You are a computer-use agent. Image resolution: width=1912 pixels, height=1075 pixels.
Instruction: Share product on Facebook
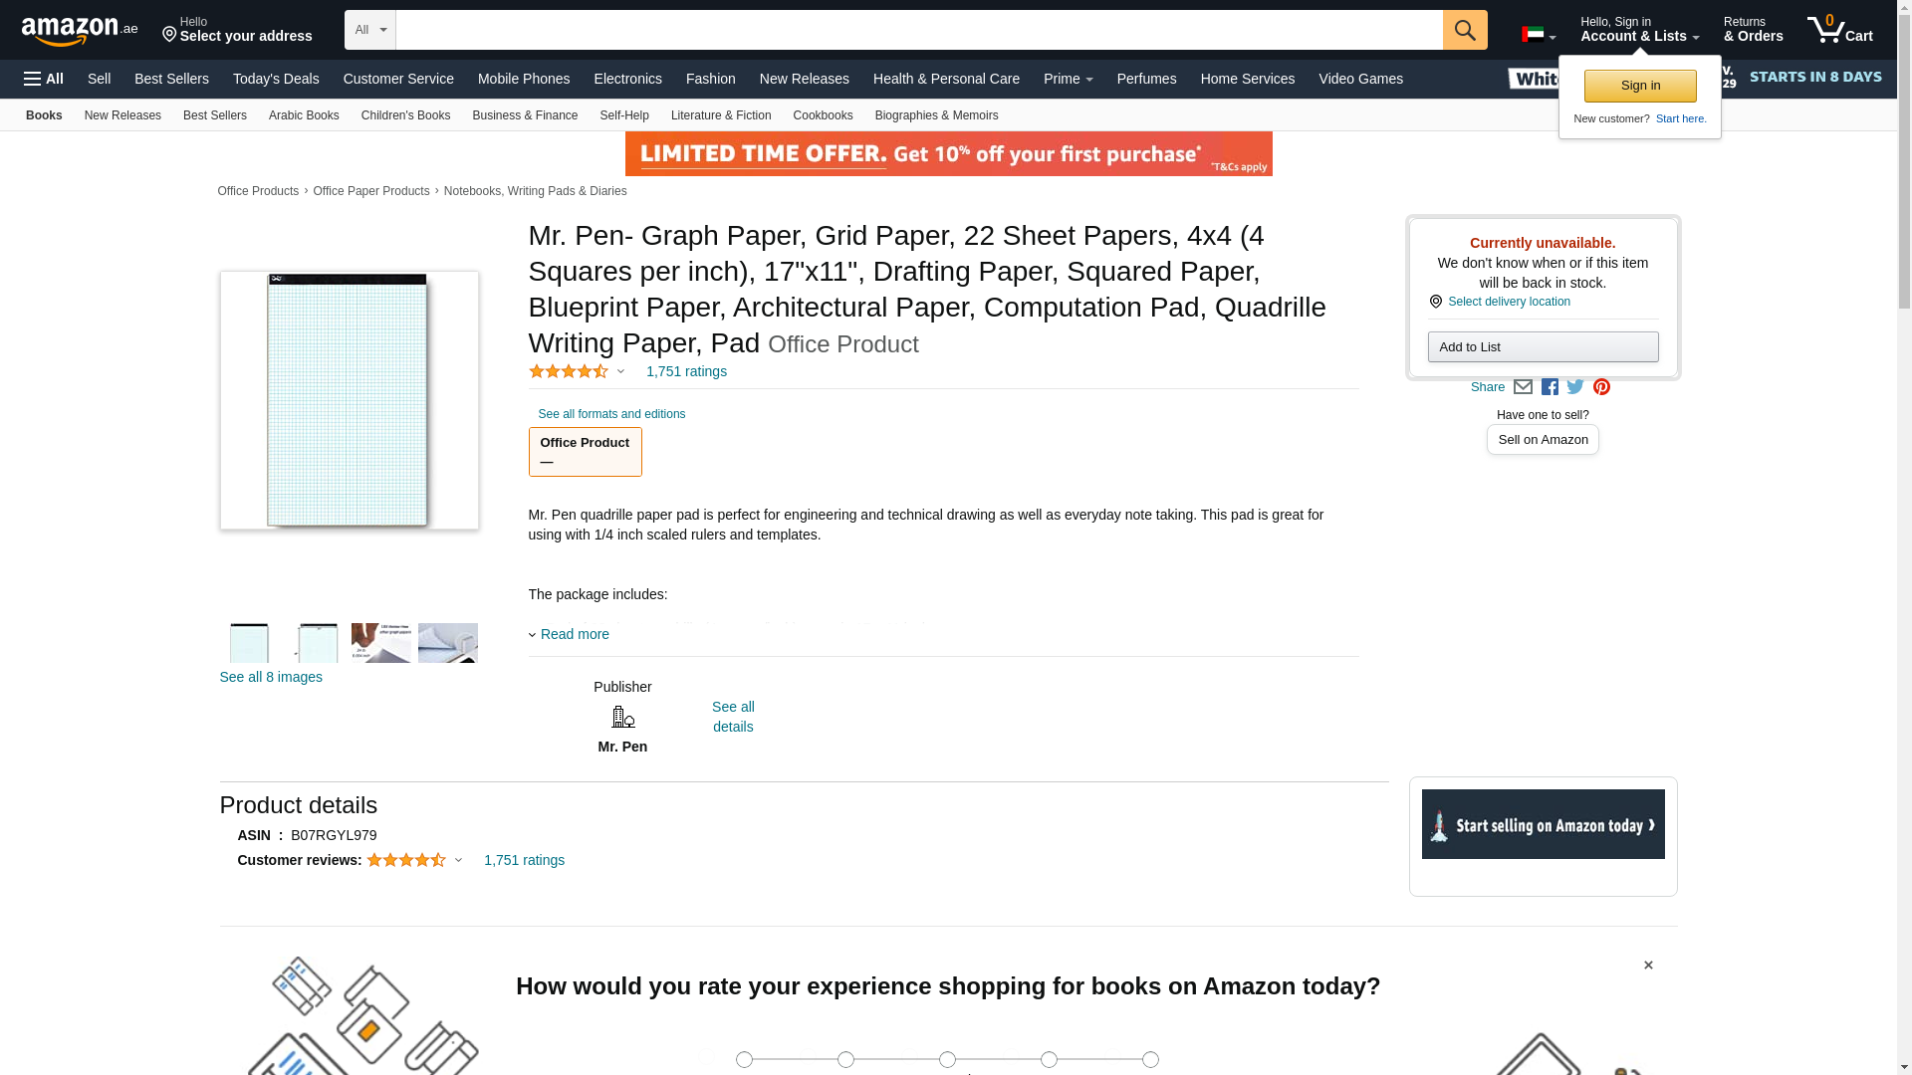(x=1550, y=387)
